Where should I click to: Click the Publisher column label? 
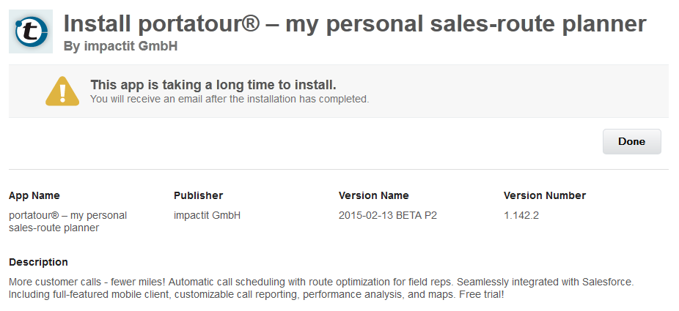[198, 195]
